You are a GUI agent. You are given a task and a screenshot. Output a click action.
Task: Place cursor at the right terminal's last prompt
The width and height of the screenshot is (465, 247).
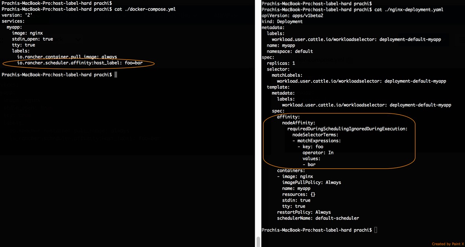tap(376, 230)
